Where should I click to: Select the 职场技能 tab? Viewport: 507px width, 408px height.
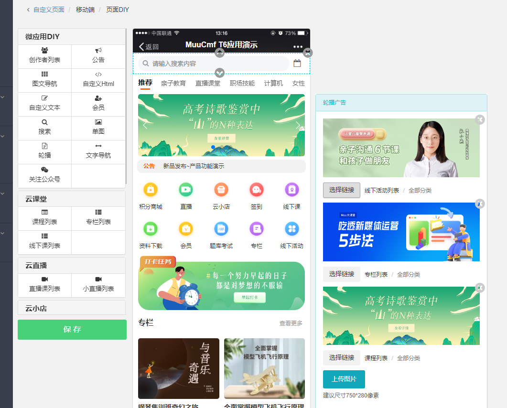(242, 84)
